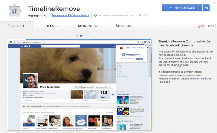This screenshot has width=217, height=133.
Task: Click the 'It is recommended to all your friends!' text
Action: (180, 72)
